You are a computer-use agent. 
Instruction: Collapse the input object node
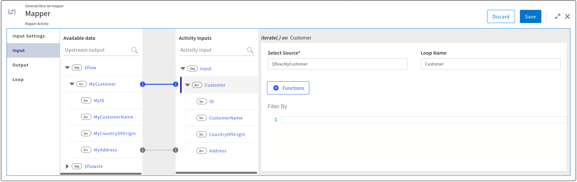tap(183, 69)
